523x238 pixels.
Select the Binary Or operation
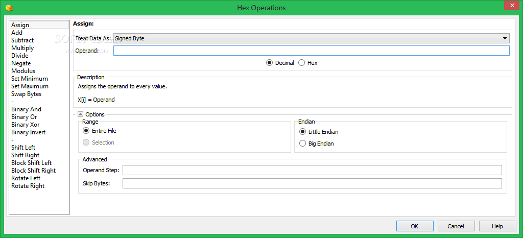(x=39, y=117)
